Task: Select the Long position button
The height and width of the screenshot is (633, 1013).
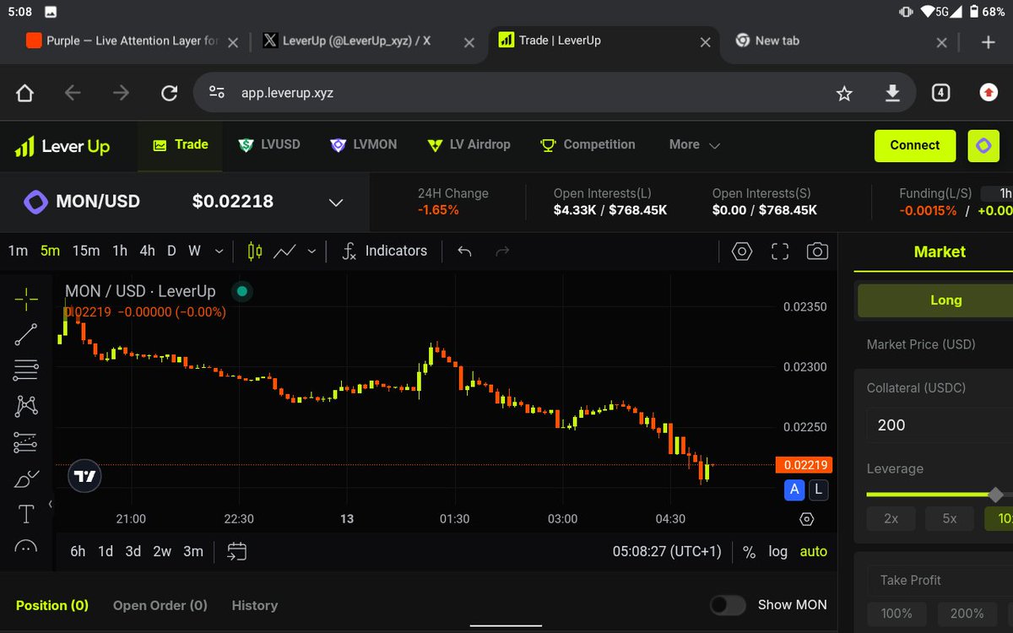Action: point(935,300)
